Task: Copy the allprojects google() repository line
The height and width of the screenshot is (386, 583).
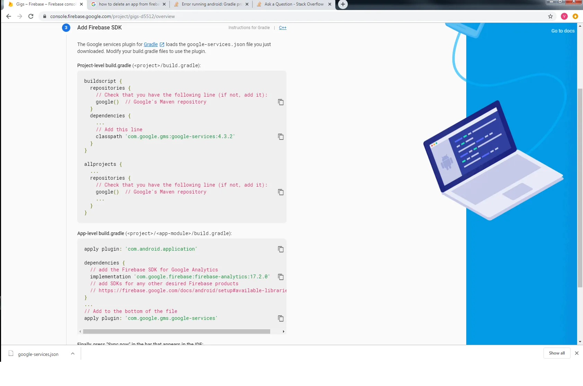Action: pos(281,192)
